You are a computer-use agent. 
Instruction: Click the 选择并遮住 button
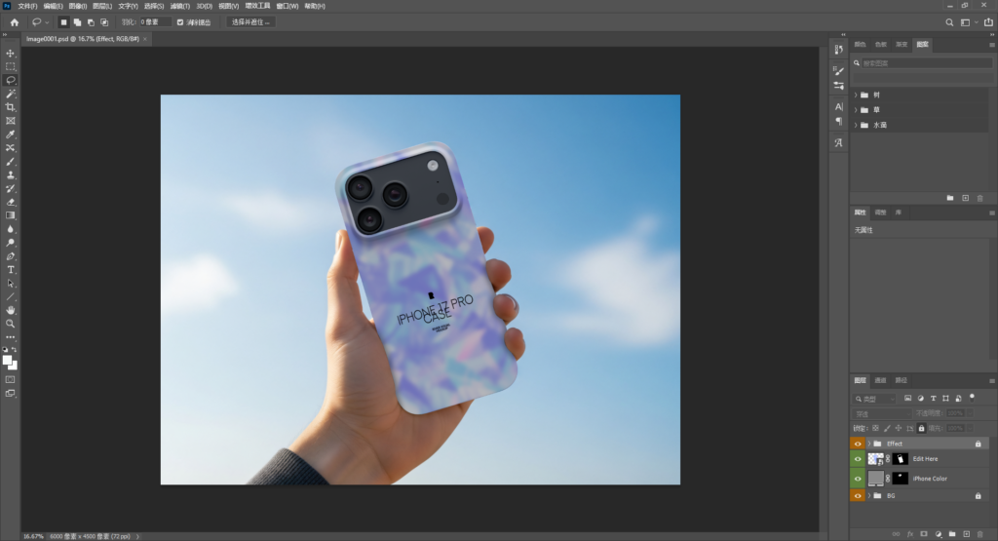click(250, 22)
